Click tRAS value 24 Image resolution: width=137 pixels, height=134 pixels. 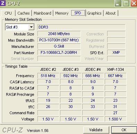pos(93,100)
